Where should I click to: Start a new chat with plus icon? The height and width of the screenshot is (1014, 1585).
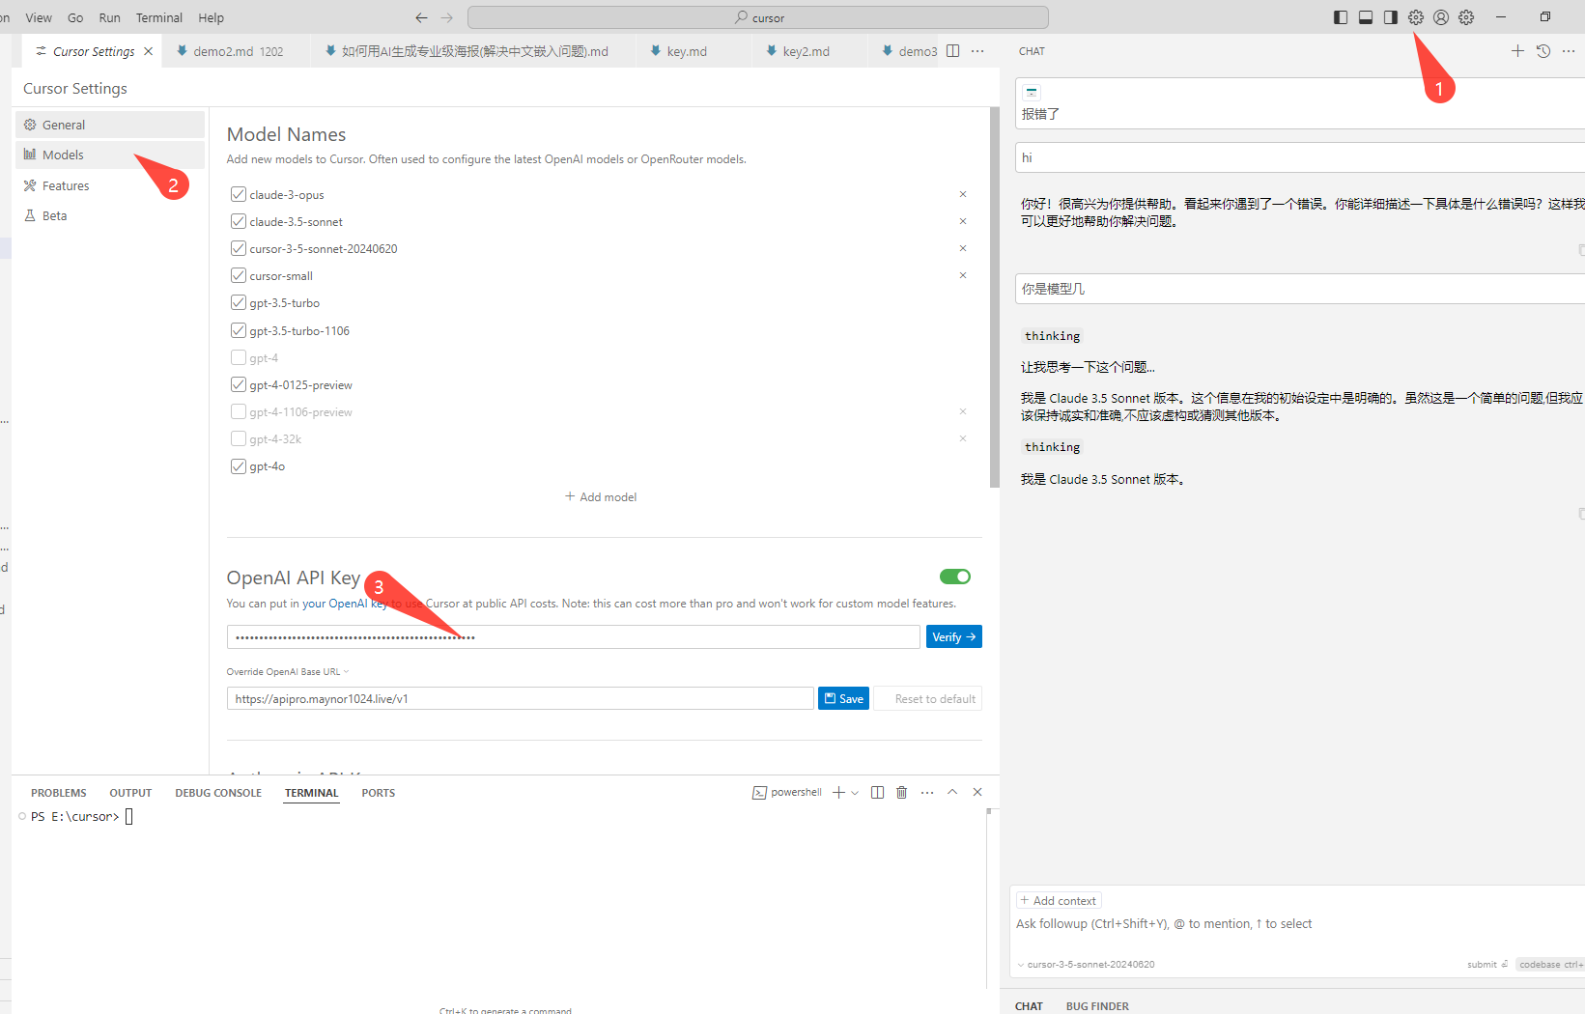(x=1517, y=51)
